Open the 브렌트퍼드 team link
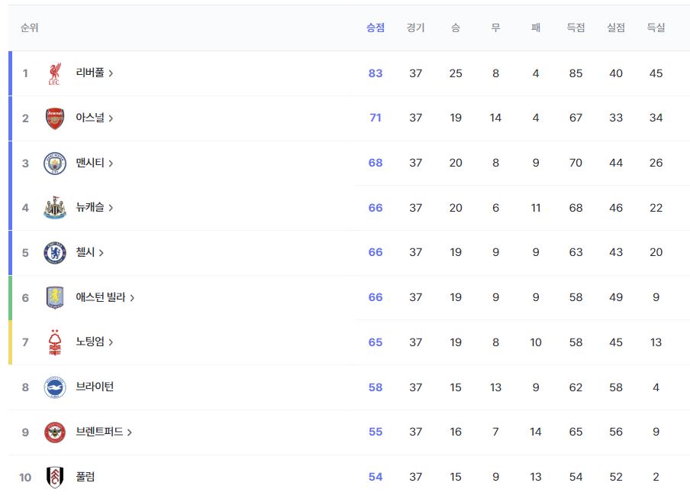 coord(99,431)
